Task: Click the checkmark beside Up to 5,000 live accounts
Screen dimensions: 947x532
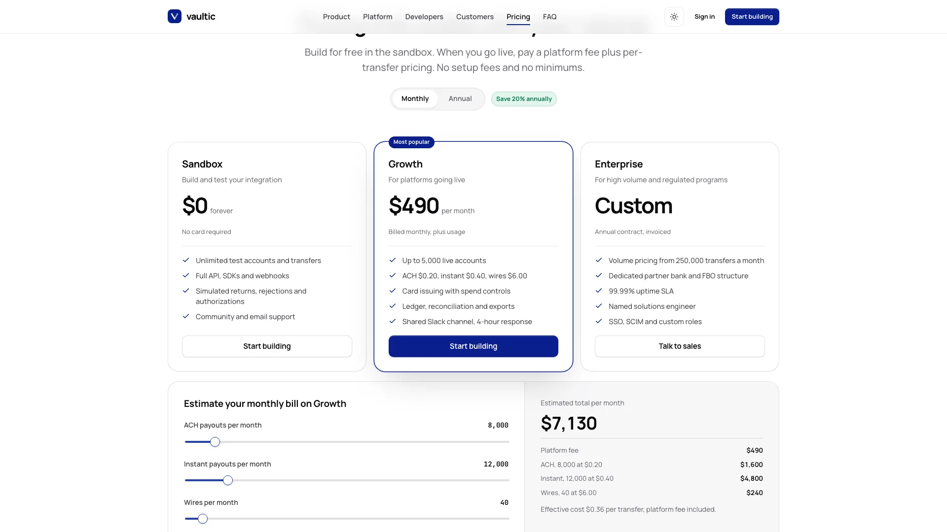Action: 393,260
